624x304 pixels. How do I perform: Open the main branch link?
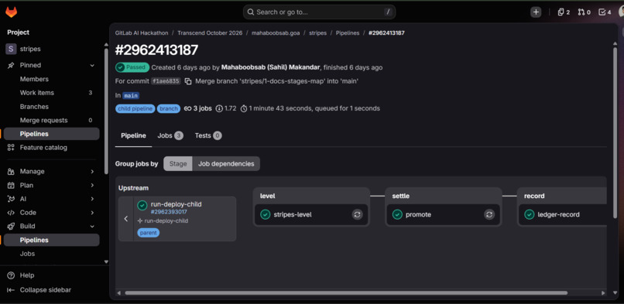click(x=131, y=96)
